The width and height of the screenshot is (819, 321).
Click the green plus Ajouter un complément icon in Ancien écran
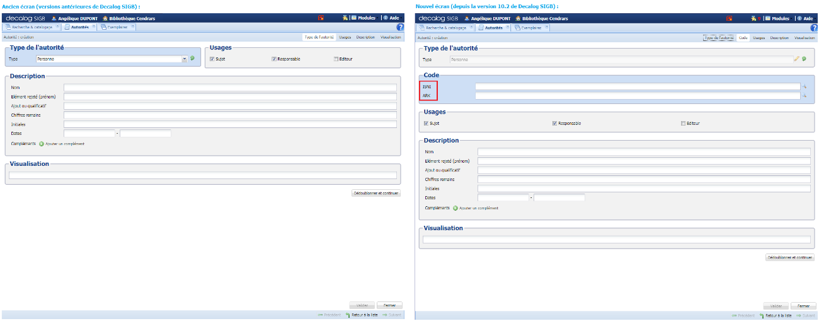42,143
